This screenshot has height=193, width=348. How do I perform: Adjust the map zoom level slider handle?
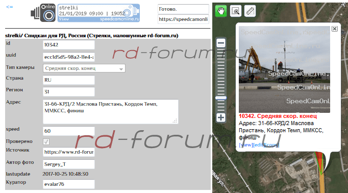coord(221,98)
